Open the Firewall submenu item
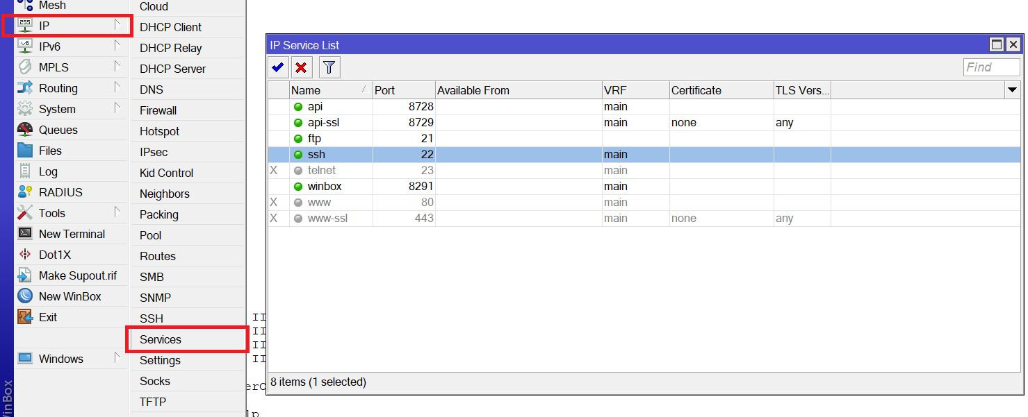Screen dimensions: 1028x417 pos(158,110)
